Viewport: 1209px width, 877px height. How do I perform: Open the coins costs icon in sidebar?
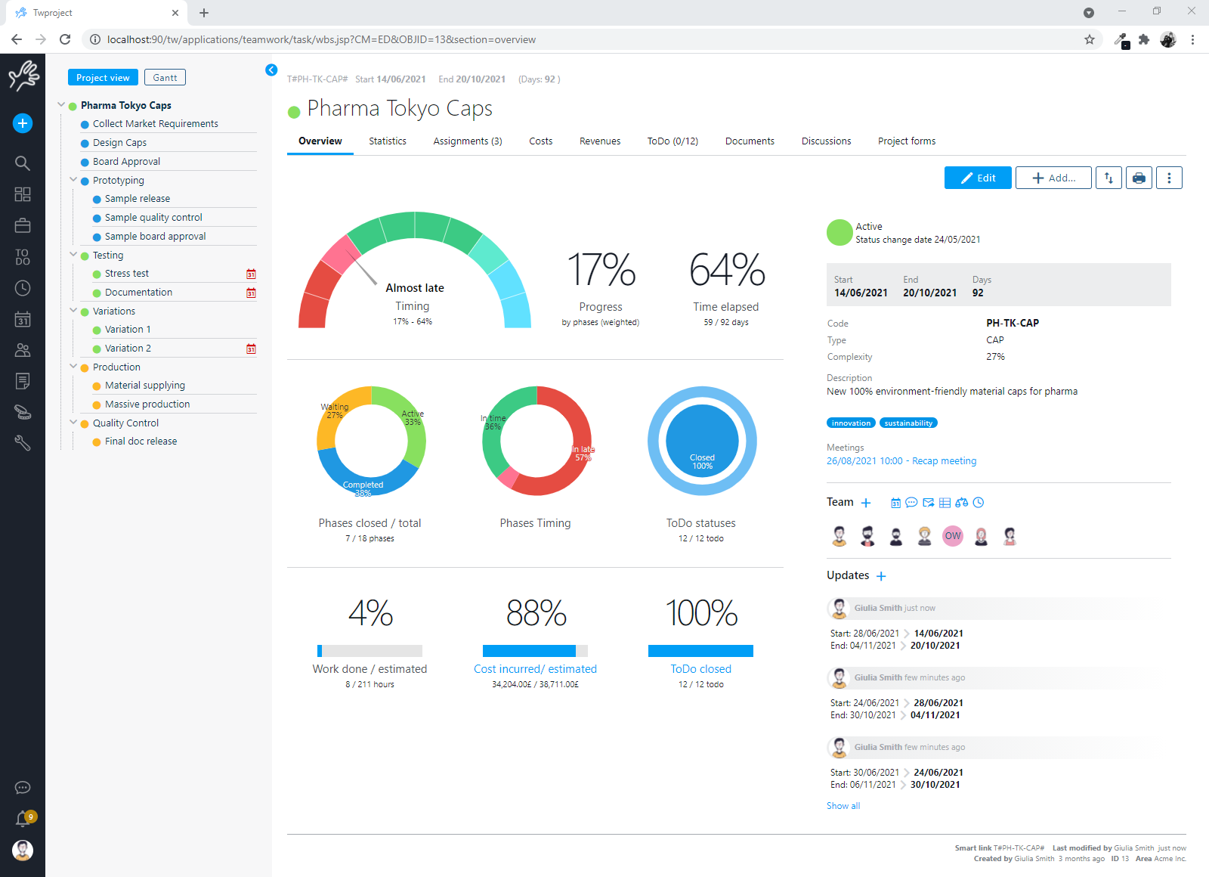tap(23, 412)
